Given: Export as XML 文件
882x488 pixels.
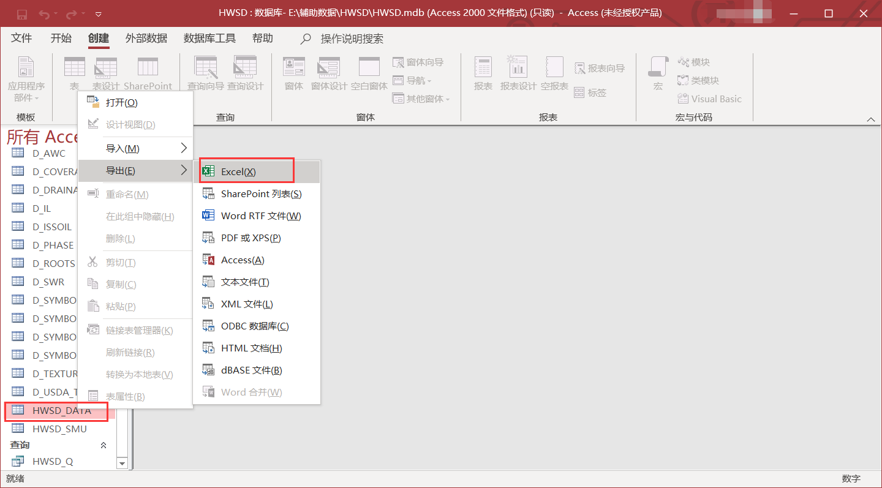Looking at the screenshot, I should tap(257, 304).
